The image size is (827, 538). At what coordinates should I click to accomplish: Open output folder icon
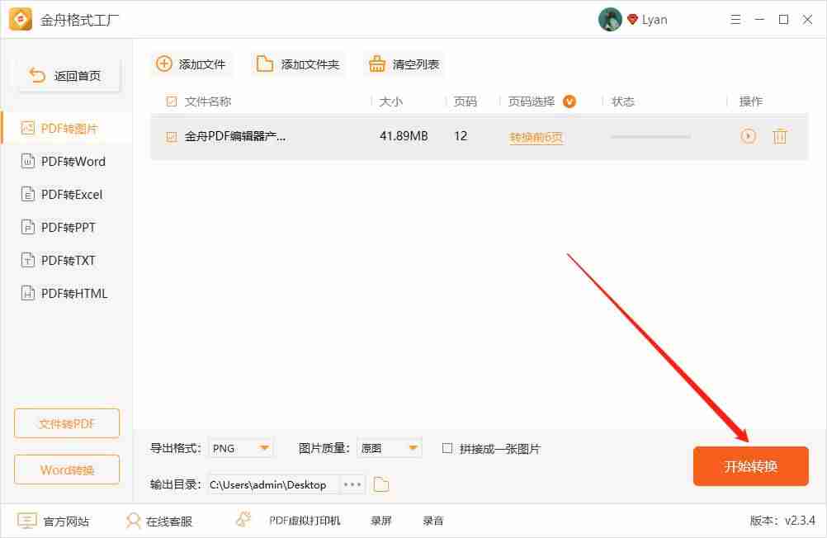pyautogui.click(x=380, y=484)
